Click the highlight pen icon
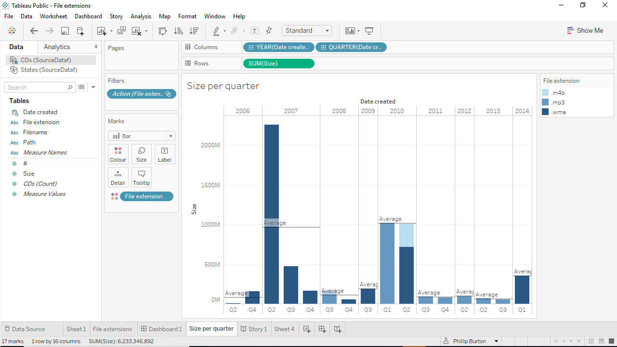This screenshot has width=617, height=347. coord(216,31)
